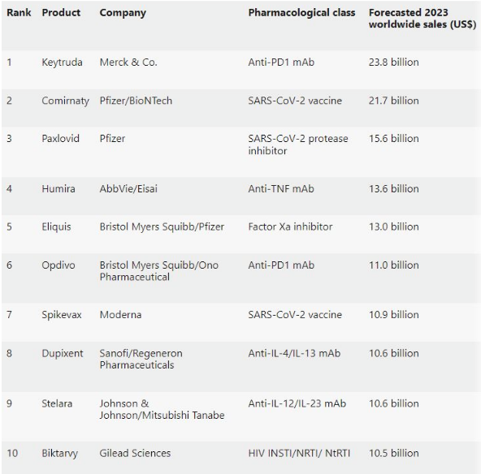Select the Pharmacological class header
Viewport: 481px width, 474px height.
[301, 12]
